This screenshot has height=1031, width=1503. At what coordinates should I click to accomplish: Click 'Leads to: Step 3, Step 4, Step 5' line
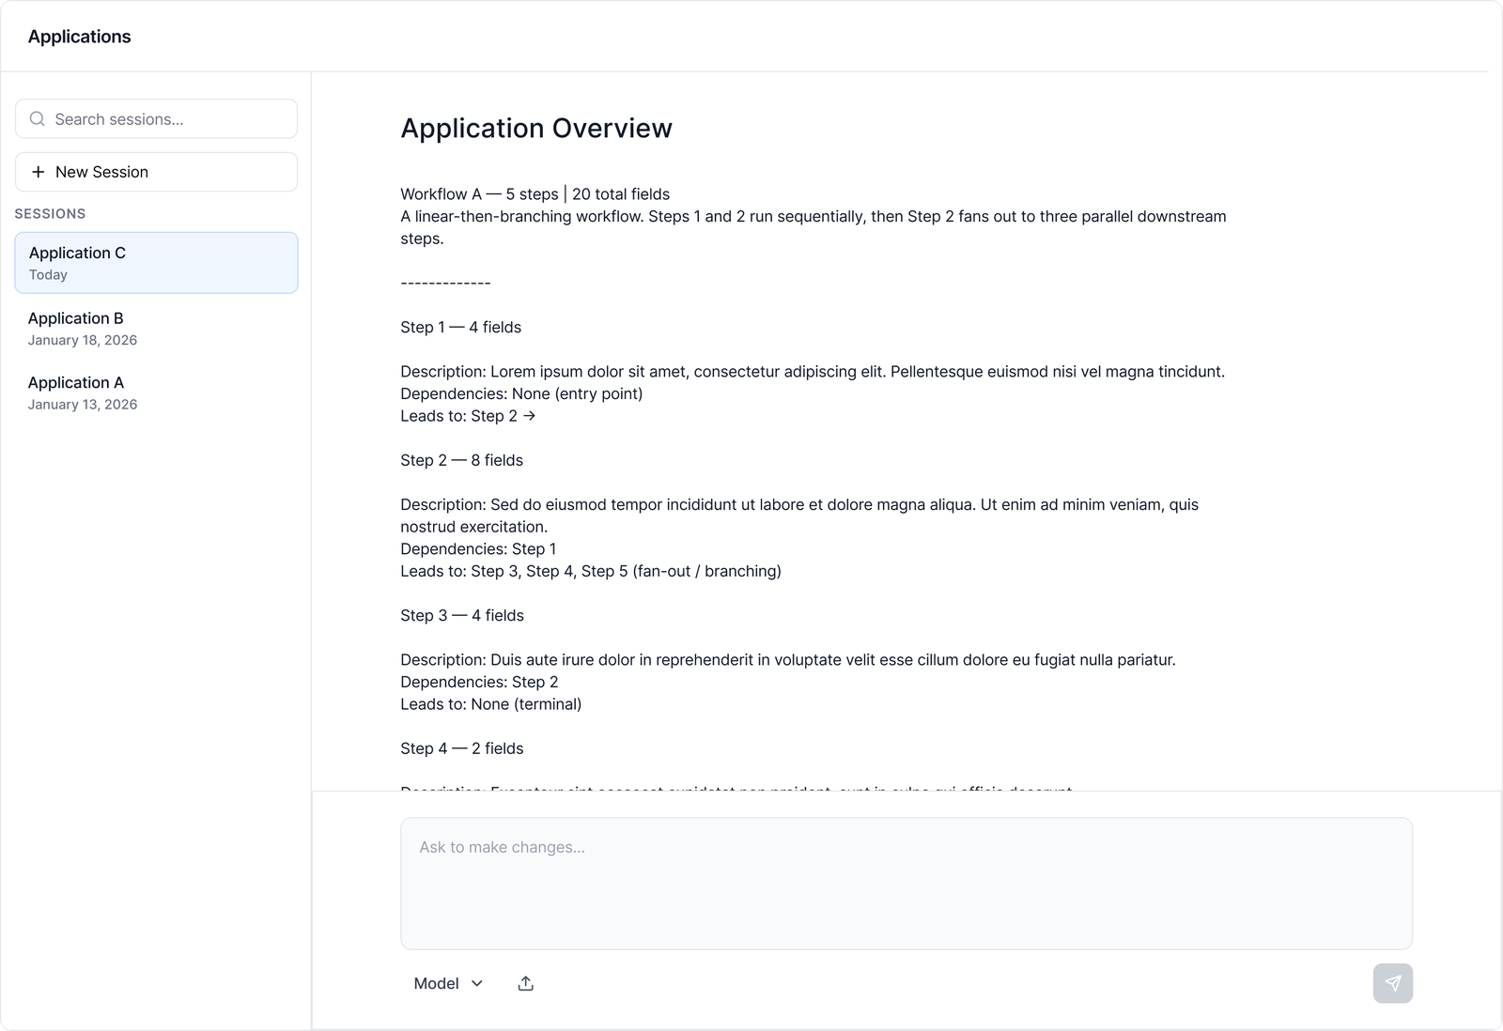point(591,571)
